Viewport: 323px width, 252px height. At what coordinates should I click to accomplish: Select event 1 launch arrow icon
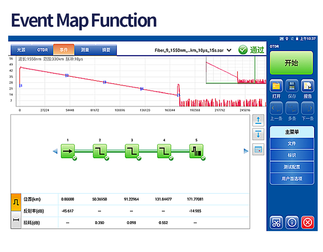pos(68,151)
